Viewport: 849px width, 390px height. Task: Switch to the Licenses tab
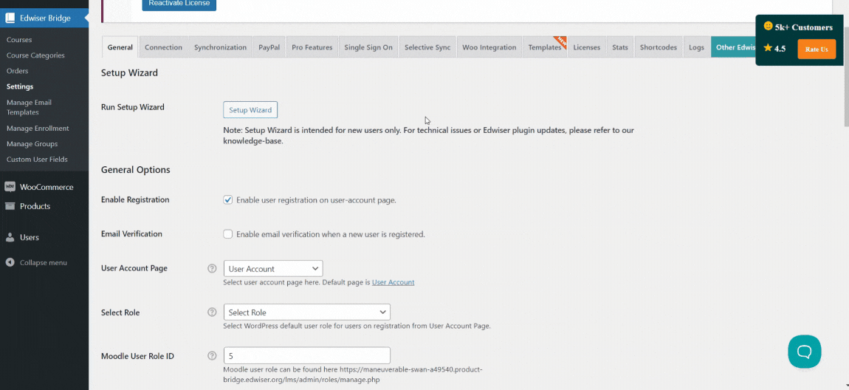587,47
